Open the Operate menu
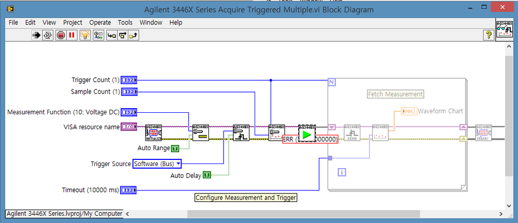This screenshot has width=518, height=223. pos(100,22)
